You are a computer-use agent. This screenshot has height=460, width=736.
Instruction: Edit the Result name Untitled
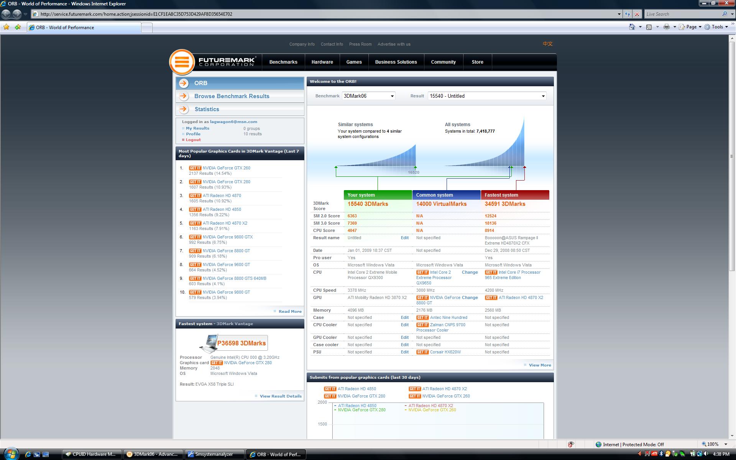click(404, 238)
